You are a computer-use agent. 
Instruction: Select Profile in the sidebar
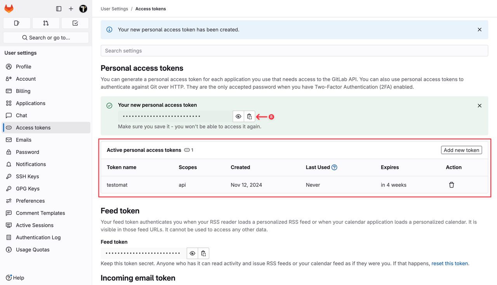(x=23, y=66)
